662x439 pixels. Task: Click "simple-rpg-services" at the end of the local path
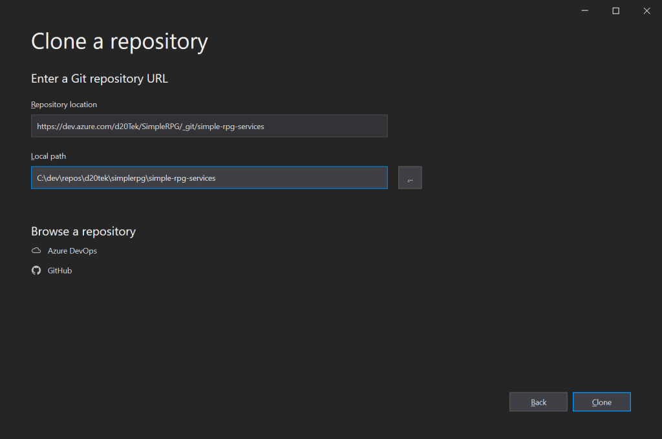[182, 178]
